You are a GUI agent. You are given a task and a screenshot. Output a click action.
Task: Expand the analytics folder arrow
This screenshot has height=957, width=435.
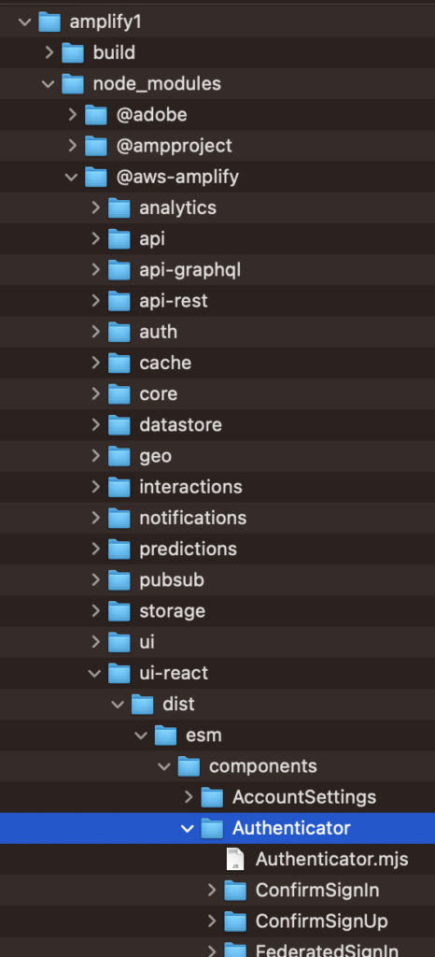[x=95, y=207]
